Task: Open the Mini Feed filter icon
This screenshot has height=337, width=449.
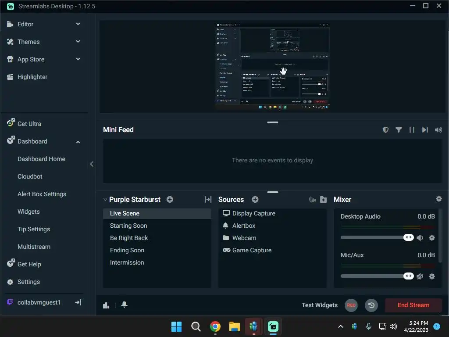Action: [399, 130]
